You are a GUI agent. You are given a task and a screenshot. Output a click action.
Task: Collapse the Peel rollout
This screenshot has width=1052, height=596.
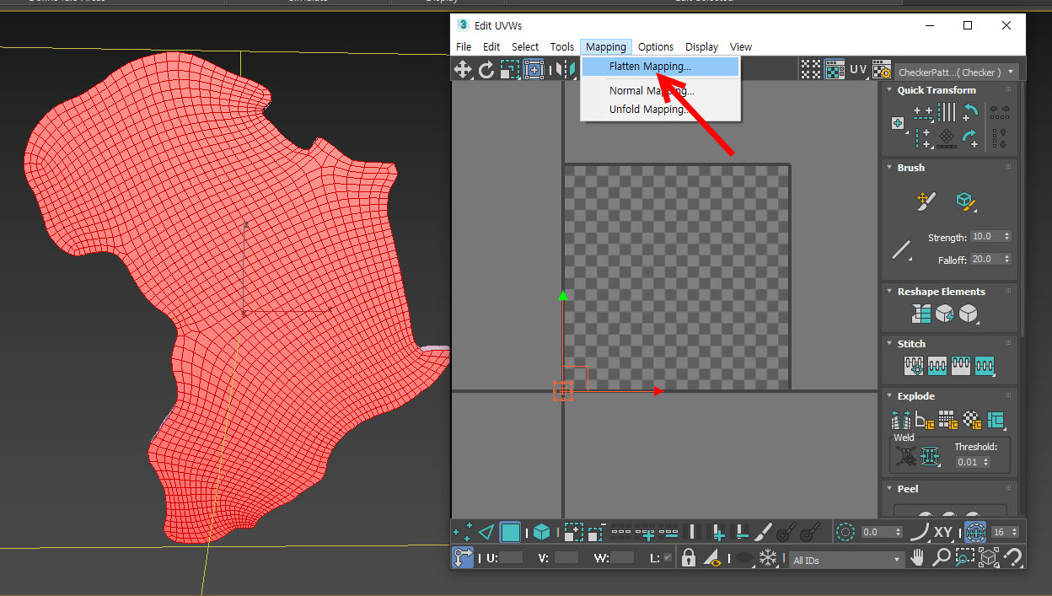tap(889, 489)
